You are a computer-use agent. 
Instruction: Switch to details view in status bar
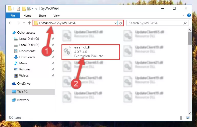point(182,118)
